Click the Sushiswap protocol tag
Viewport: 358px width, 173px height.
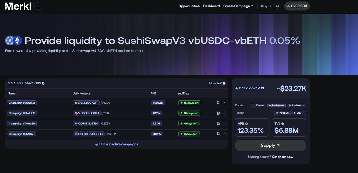pos(276,106)
